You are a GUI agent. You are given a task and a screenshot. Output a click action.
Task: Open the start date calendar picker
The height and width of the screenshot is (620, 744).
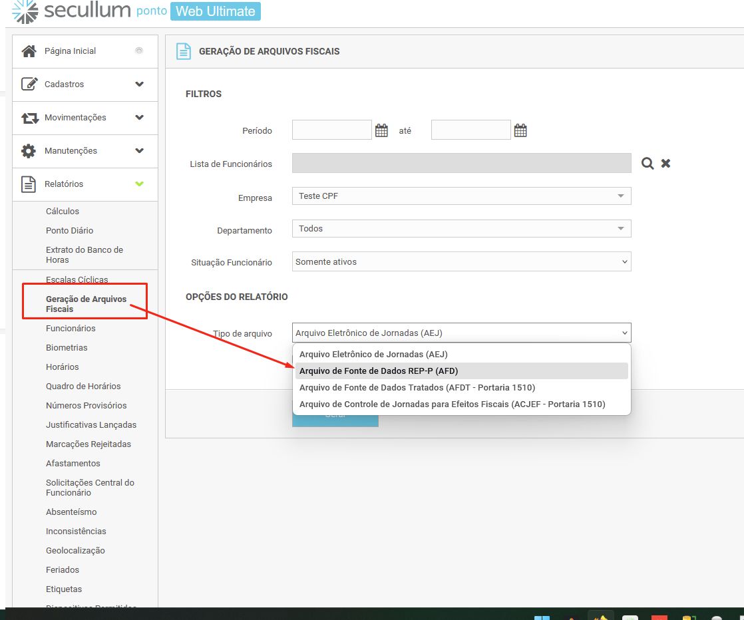pyautogui.click(x=381, y=130)
